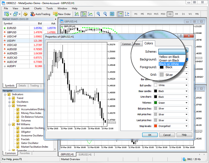Switch to Market Watch Trading tab
This screenshot has height=163, width=209.
click(x=34, y=86)
